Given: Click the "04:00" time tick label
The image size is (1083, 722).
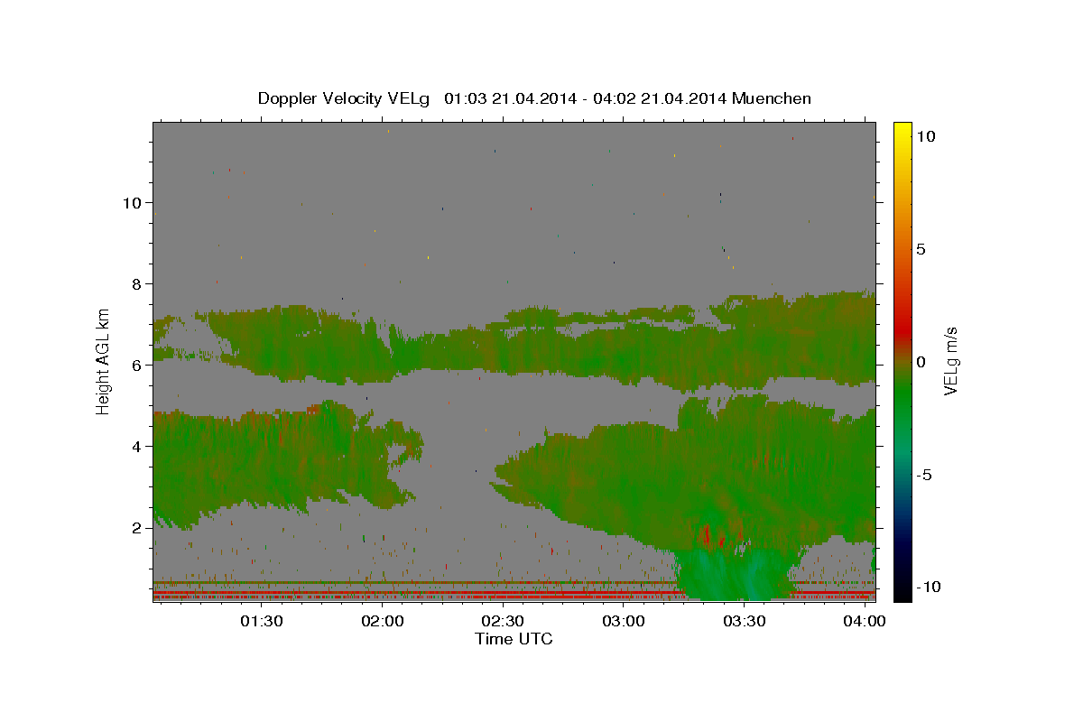Looking at the screenshot, I should pos(865,622).
